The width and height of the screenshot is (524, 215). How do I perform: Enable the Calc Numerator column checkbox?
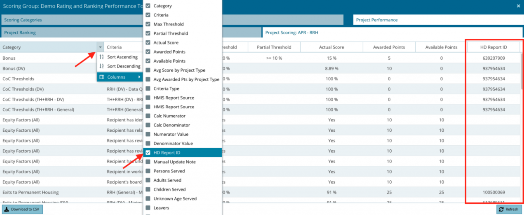(147, 116)
